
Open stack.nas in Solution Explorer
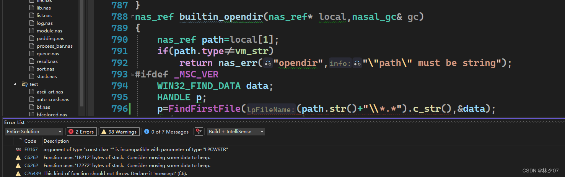tap(47, 77)
